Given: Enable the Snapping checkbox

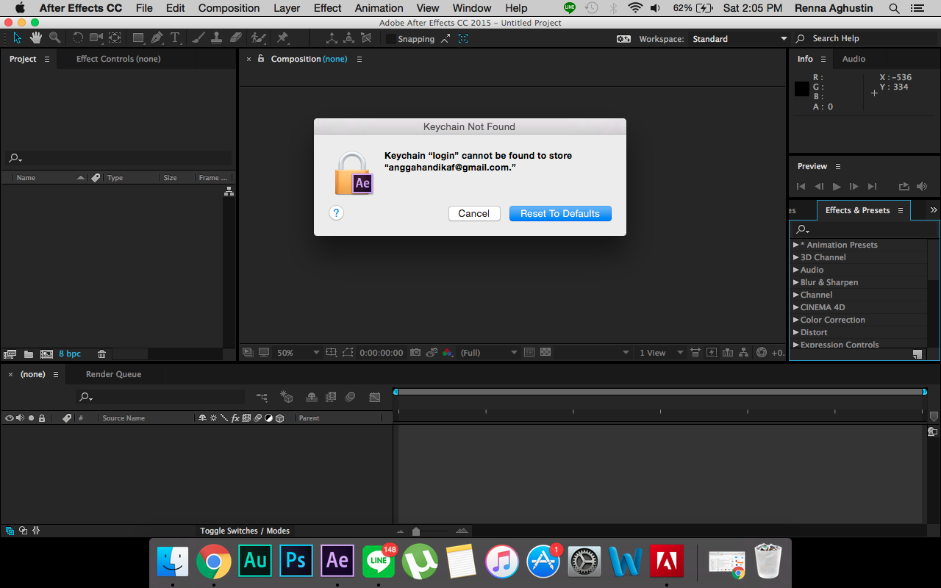Looking at the screenshot, I should pyautogui.click(x=390, y=39).
